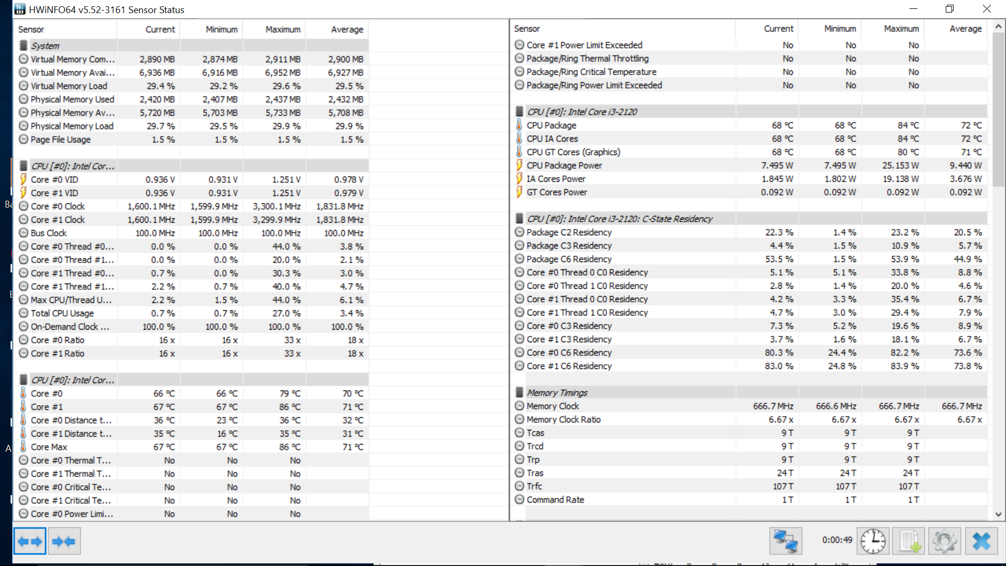The image size is (1006, 566).
Task: Click the CPU Package Power lightning icon
Action: click(x=519, y=165)
